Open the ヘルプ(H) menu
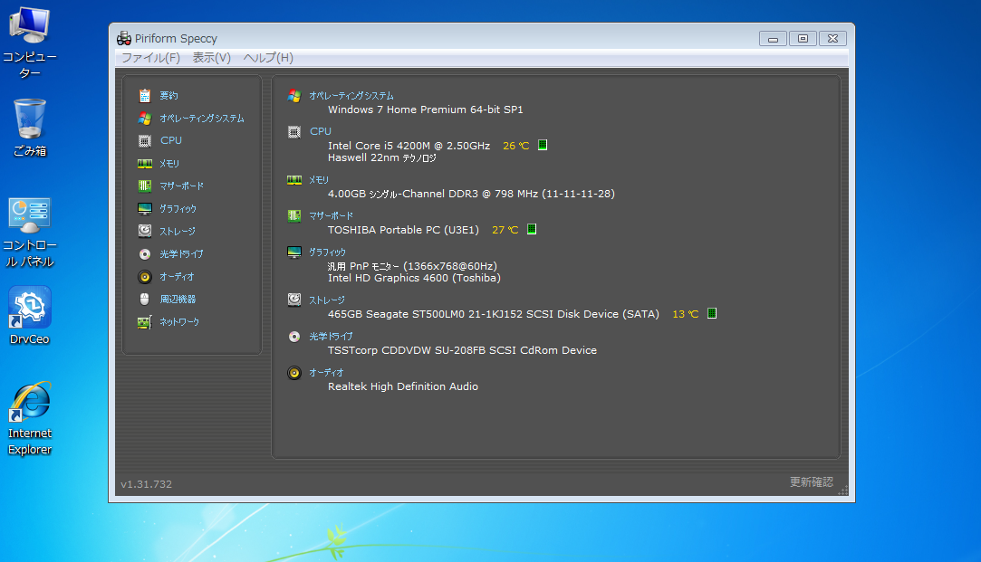The height and width of the screenshot is (562, 981). [x=268, y=58]
